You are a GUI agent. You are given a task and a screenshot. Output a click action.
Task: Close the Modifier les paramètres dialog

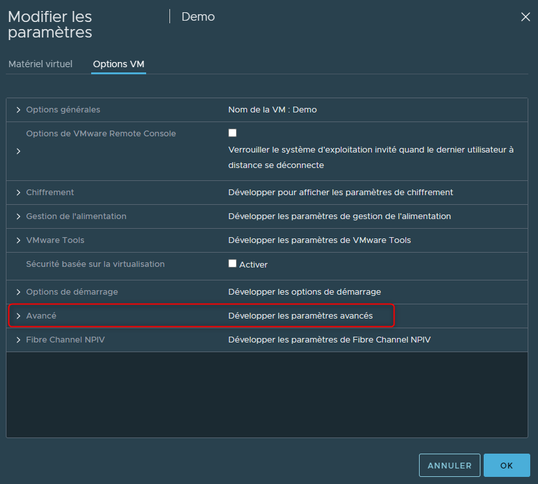tap(525, 17)
